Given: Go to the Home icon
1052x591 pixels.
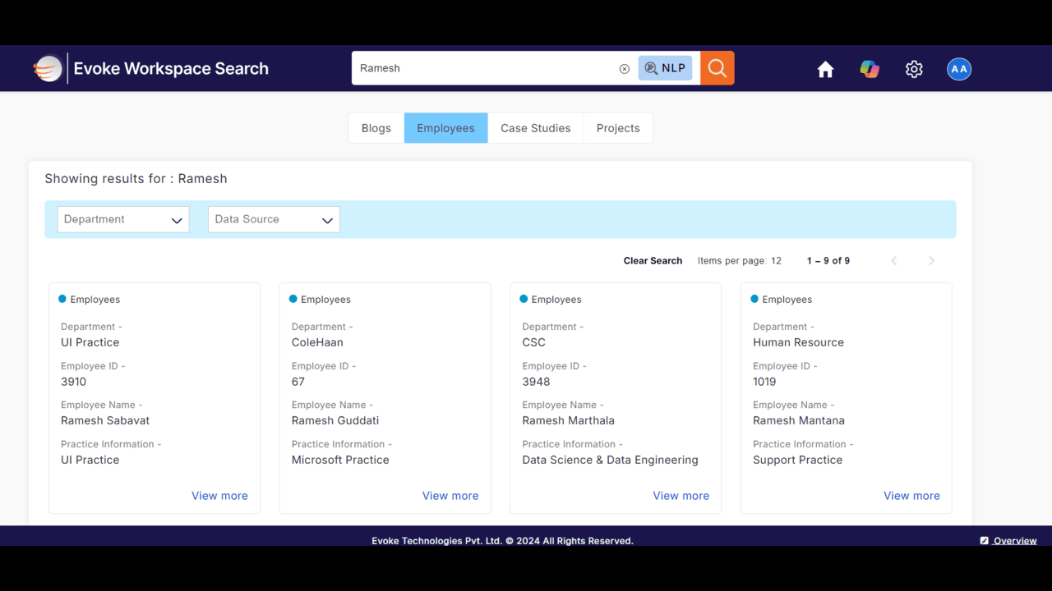Looking at the screenshot, I should point(825,70).
